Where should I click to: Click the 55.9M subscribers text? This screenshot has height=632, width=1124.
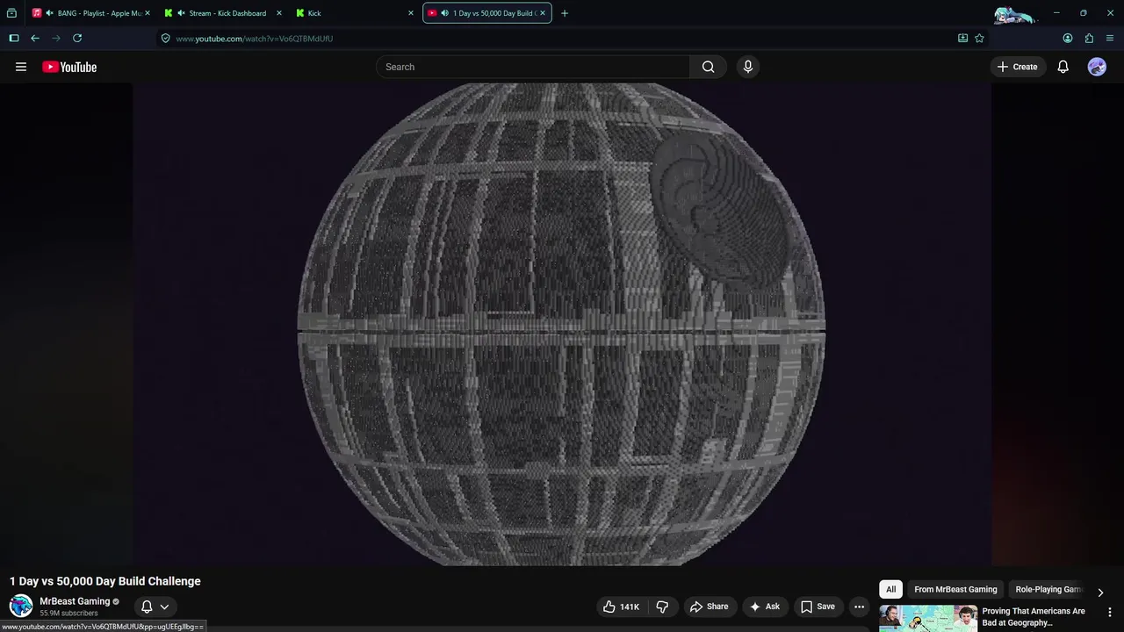68,614
